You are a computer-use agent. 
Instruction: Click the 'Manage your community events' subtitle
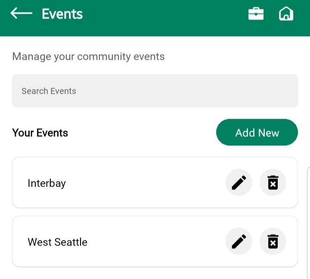(x=88, y=56)
